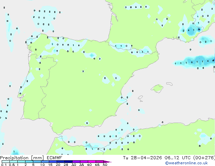The height and width of the screenshot is (166, 215).
Task: Pick legend swatch between 1 and 2
Action: click(x=21, y=162)
